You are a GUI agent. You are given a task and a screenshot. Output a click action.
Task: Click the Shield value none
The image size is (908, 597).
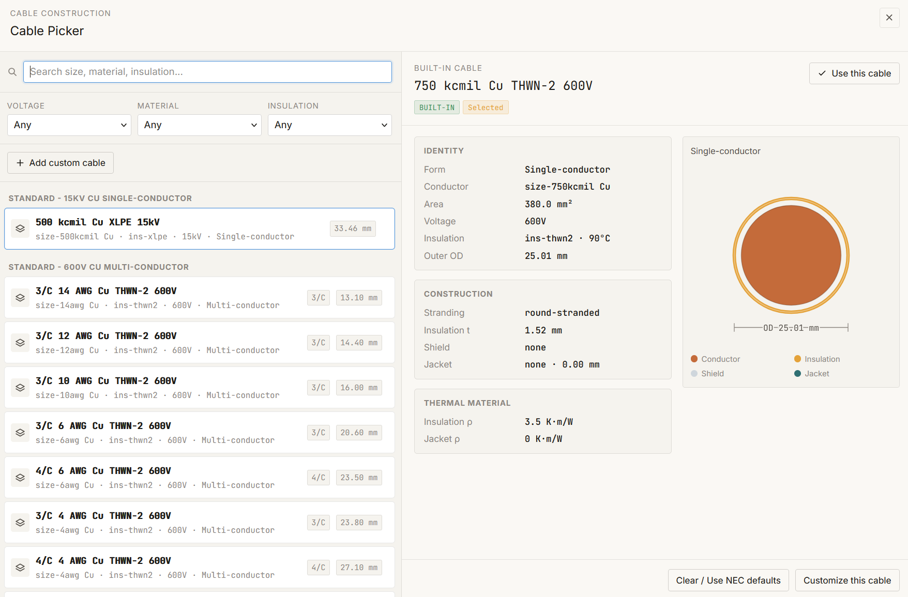(535, 347)
